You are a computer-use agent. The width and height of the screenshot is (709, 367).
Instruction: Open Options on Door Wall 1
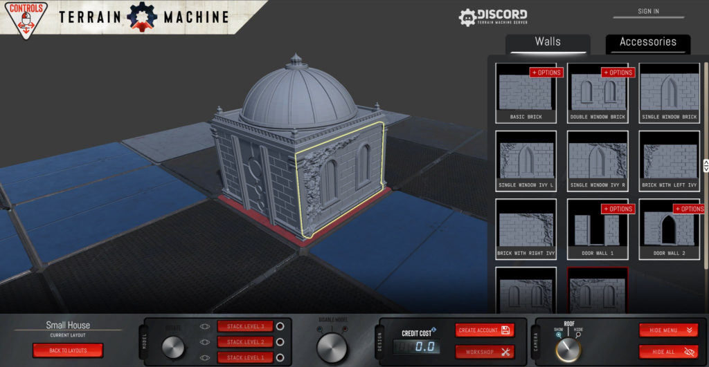click(x=618, y=209)
